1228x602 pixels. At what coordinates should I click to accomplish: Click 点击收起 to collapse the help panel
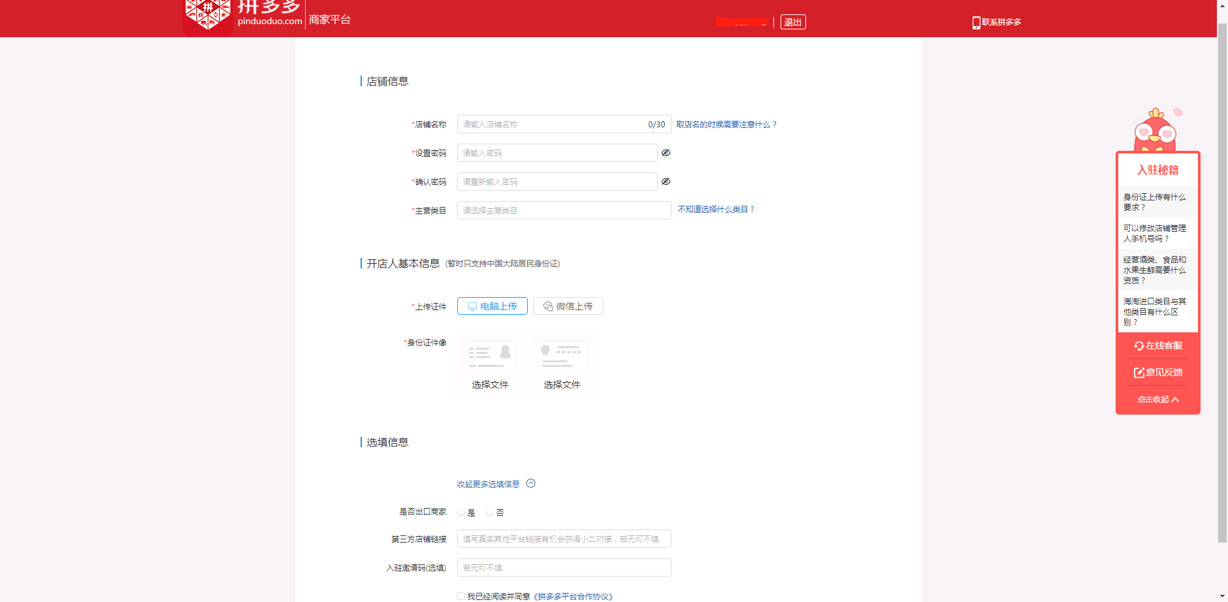1157,400
